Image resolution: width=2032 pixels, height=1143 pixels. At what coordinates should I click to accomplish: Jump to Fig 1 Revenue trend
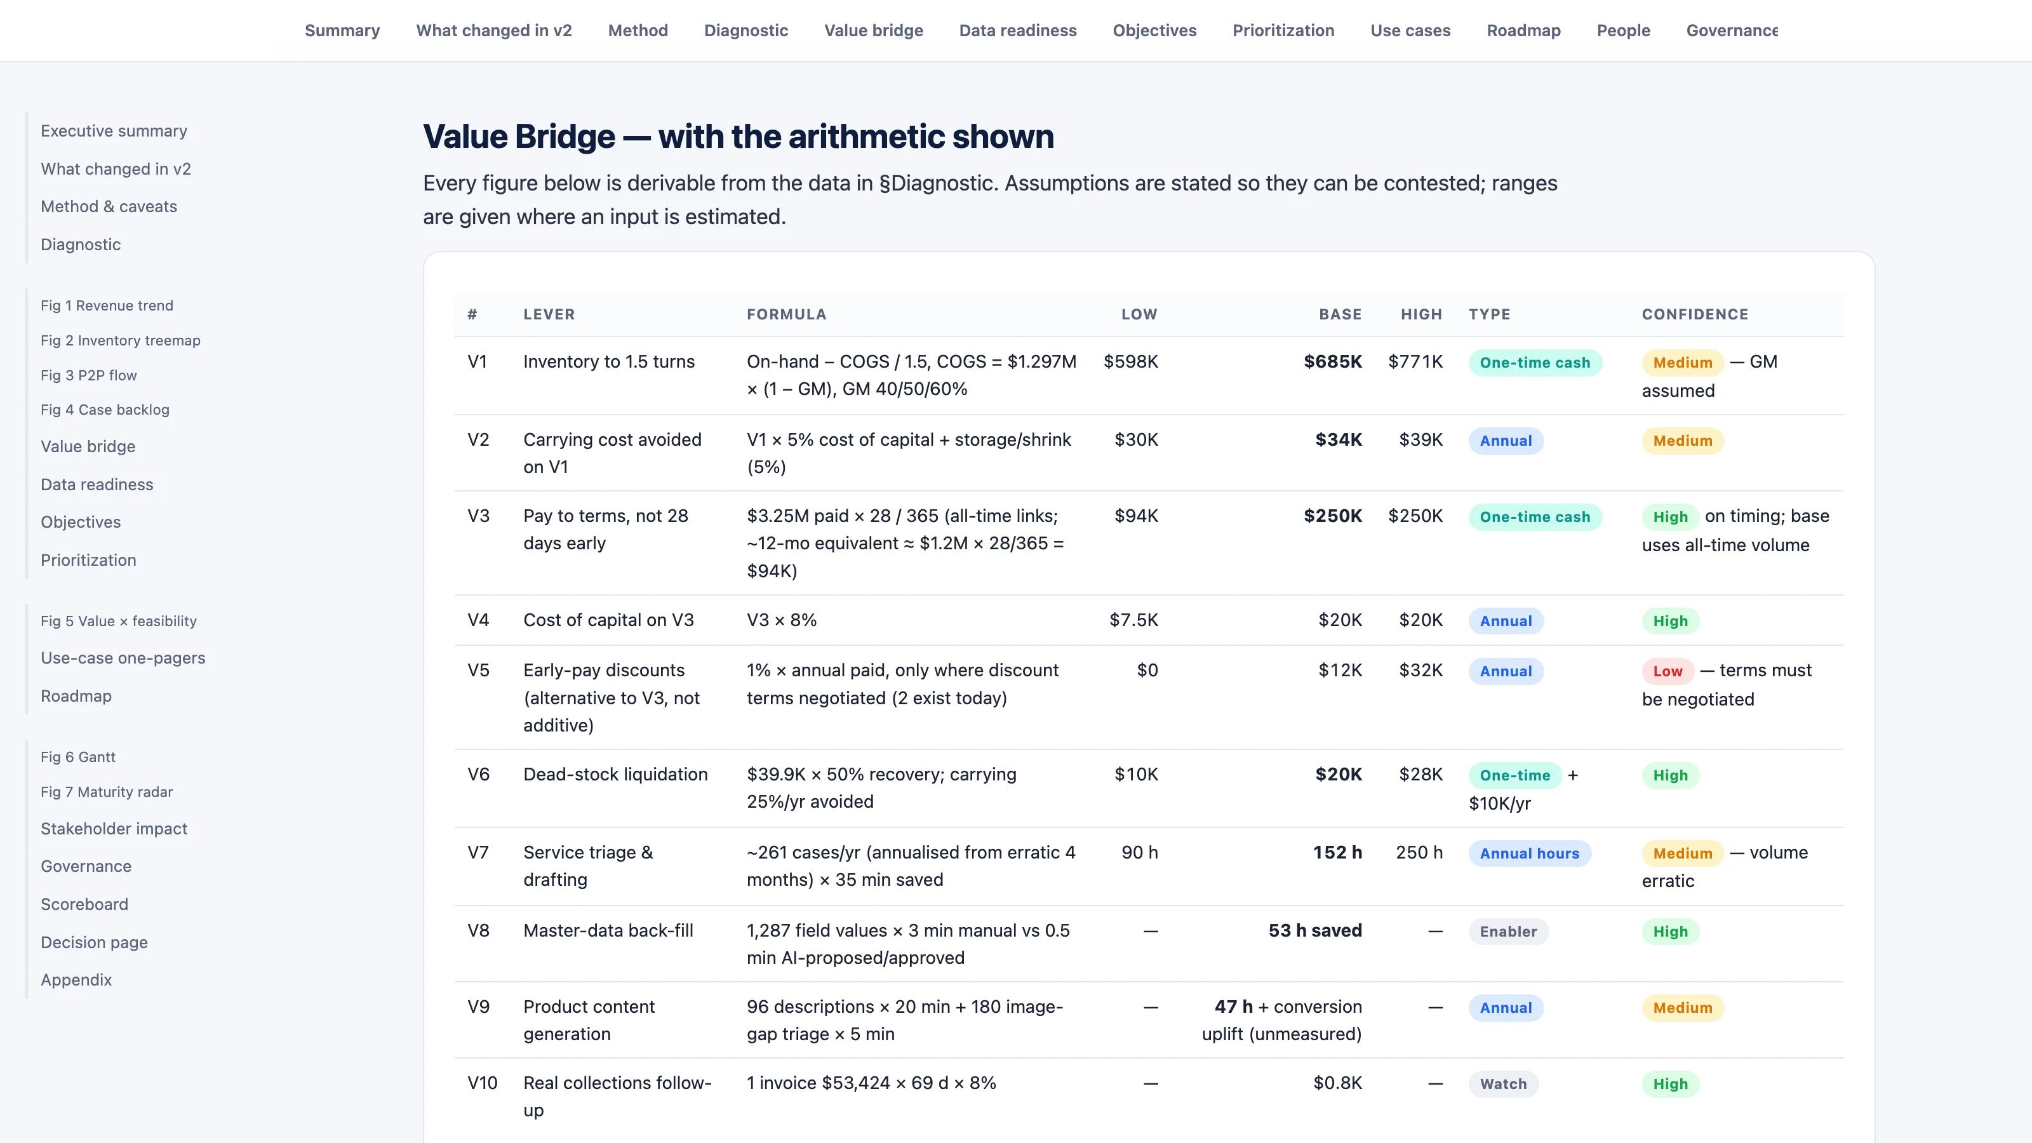coord(107,305)
